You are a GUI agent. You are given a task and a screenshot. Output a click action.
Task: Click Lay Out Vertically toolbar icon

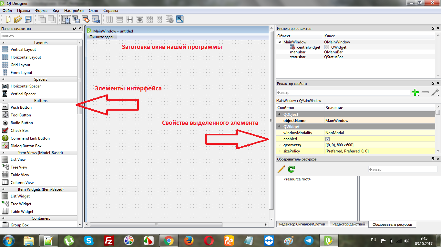point(120,19)
